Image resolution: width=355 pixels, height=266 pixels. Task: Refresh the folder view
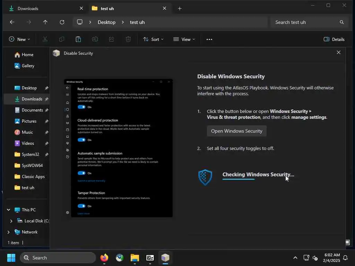click(x=62, y=22)
